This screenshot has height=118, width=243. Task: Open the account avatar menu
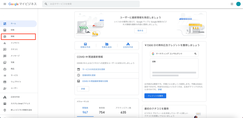click(238, 4)
